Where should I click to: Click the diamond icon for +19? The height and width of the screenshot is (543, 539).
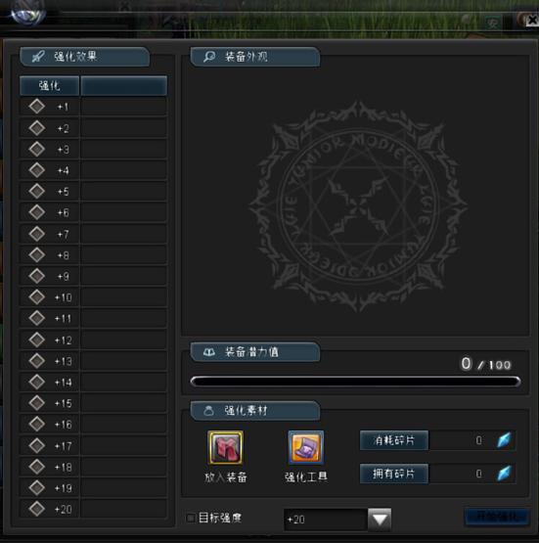click(x=37, y=488)
